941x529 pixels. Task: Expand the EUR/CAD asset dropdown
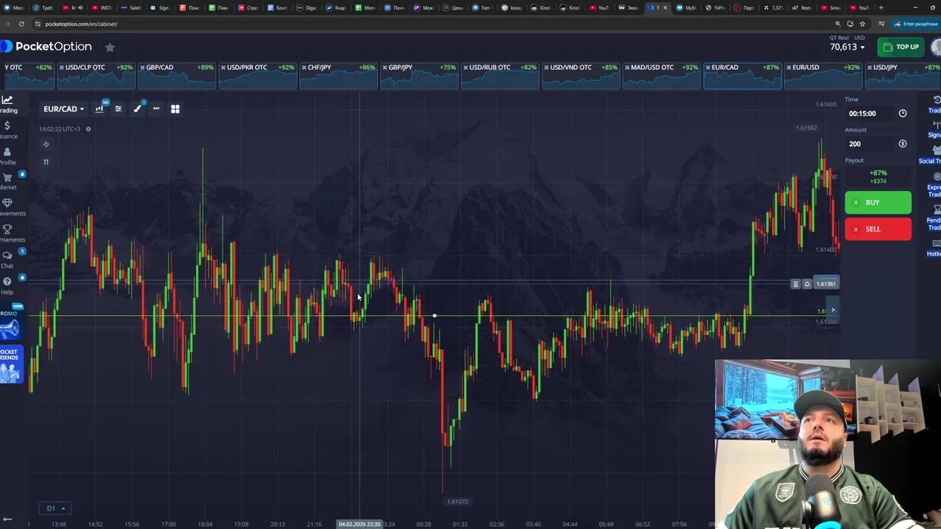coord(63,109)
